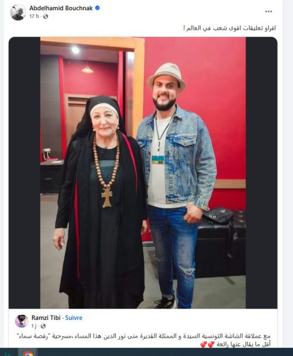Open the three-dot post options menu
The image size is (293, 356).
pyautogui.click(x=269, y=12)
